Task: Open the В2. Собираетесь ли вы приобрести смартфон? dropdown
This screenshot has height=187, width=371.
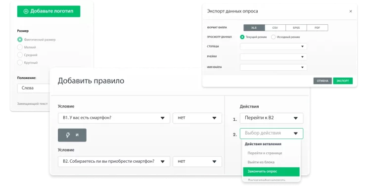Action: click(114, 161)
